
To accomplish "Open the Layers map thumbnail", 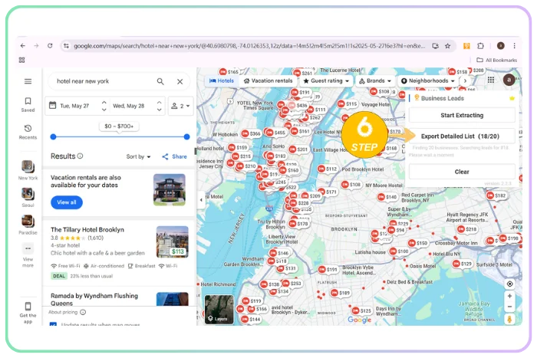I will [219, 310].
